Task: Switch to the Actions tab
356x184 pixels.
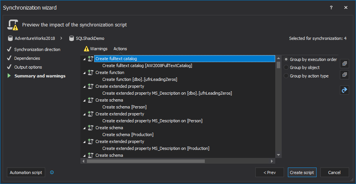Action: click(x=120, y=49)
